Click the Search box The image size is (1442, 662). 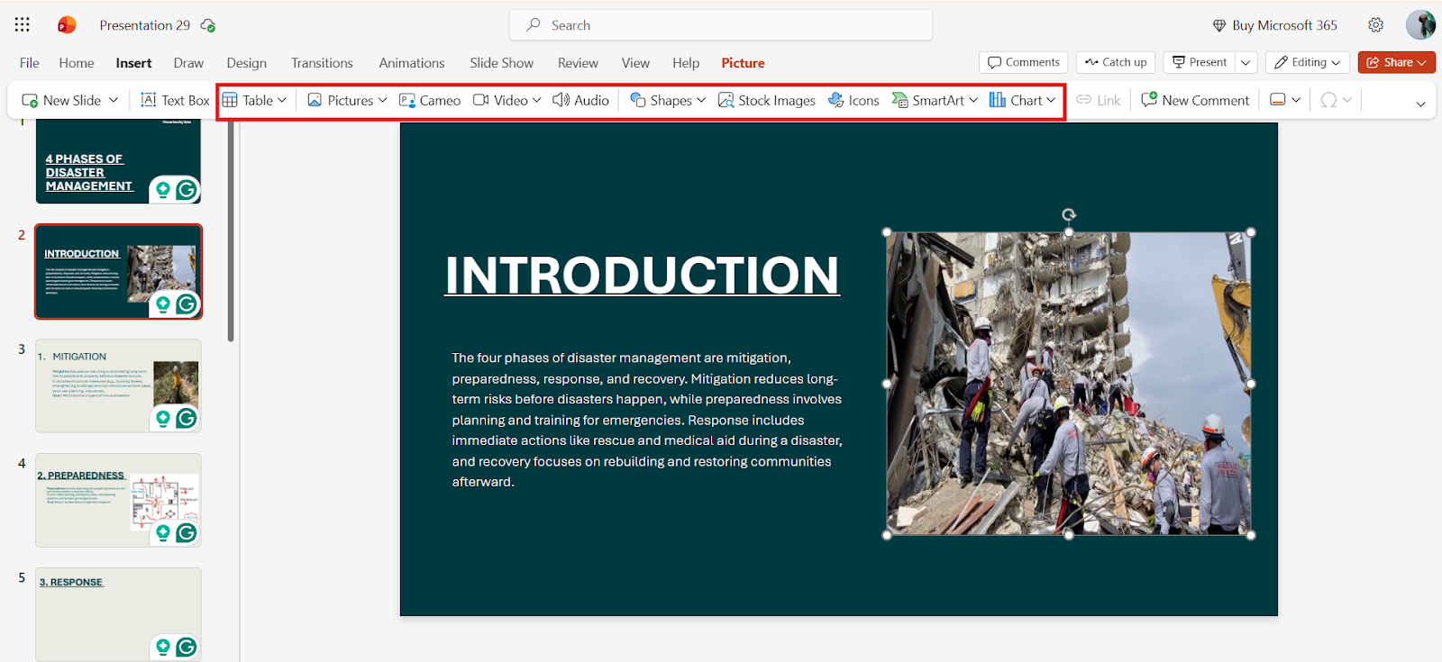click(721, 25)
